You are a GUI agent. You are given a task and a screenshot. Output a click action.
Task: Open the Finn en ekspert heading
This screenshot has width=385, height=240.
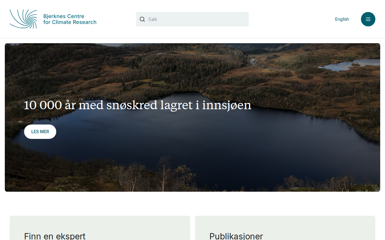click(55, 236)
